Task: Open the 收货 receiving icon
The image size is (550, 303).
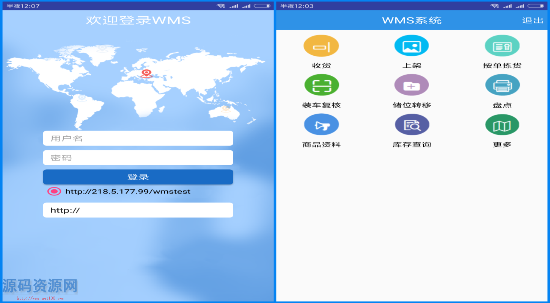Action: click(321, 46)
